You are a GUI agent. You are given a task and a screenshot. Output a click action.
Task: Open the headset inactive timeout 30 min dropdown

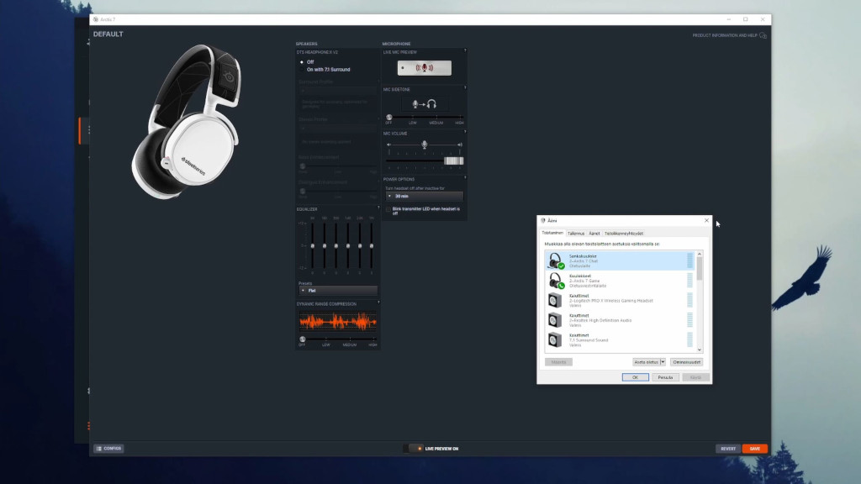pyautogui.click(x=425, y=196)
